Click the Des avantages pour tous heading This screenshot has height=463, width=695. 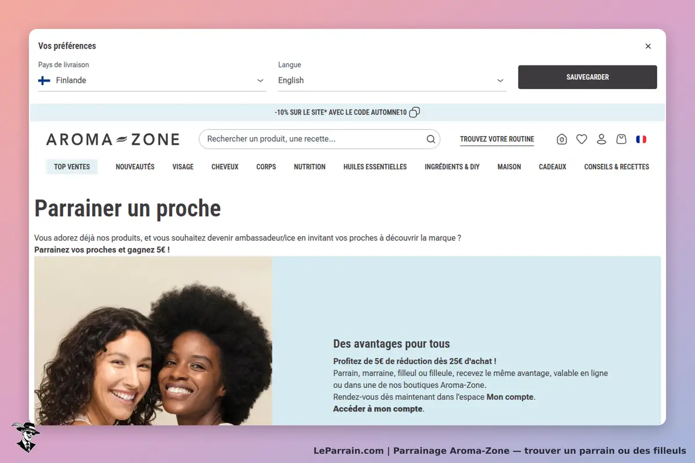(392, 344)
